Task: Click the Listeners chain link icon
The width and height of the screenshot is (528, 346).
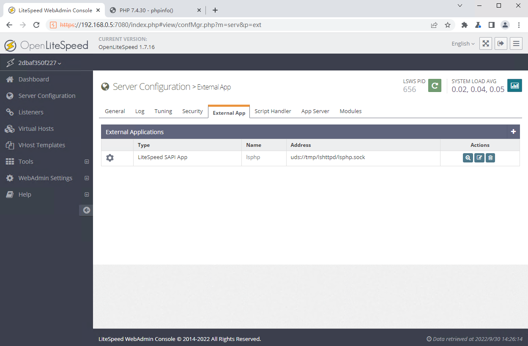Action: [x=10, y=112]
